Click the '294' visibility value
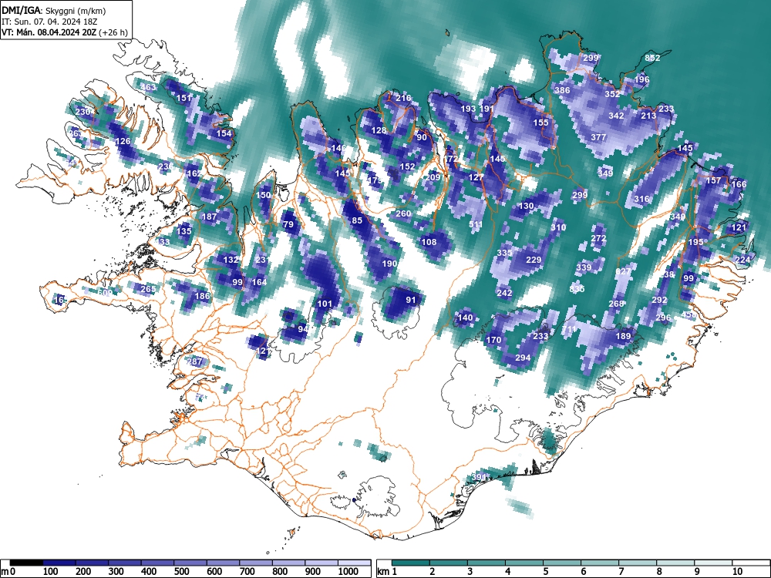 pyautogui.click(x=523, y=358)
